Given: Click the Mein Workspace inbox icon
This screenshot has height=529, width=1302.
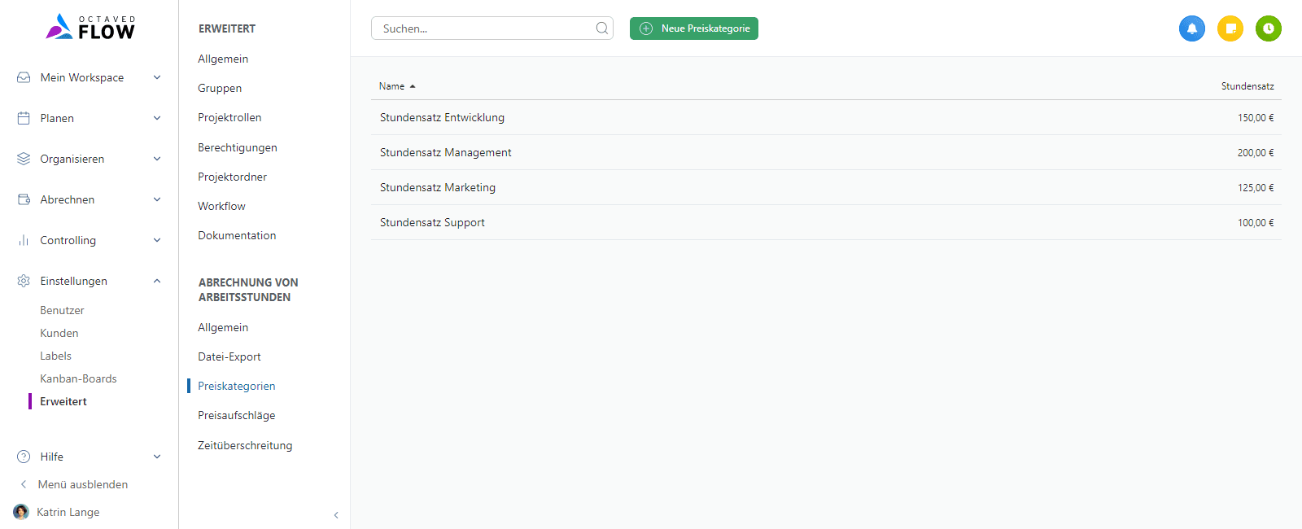Looking at the screenshot, I should [x=24, y=77].
